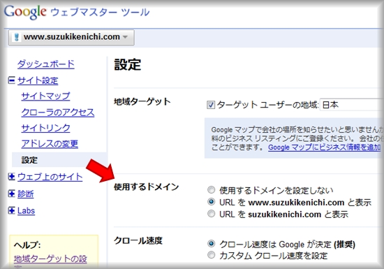The width and height of the screenshot is (384, 269).
Task: Click the Google logo
Action: (25, 12)
